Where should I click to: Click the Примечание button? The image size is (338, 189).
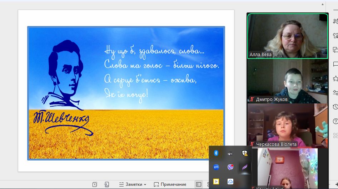pyautogui.click(x=170, y=184)
